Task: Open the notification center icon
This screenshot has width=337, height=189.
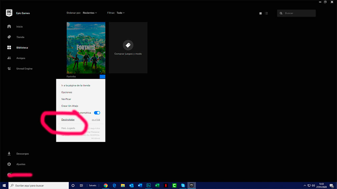Action: coord(332,186)
